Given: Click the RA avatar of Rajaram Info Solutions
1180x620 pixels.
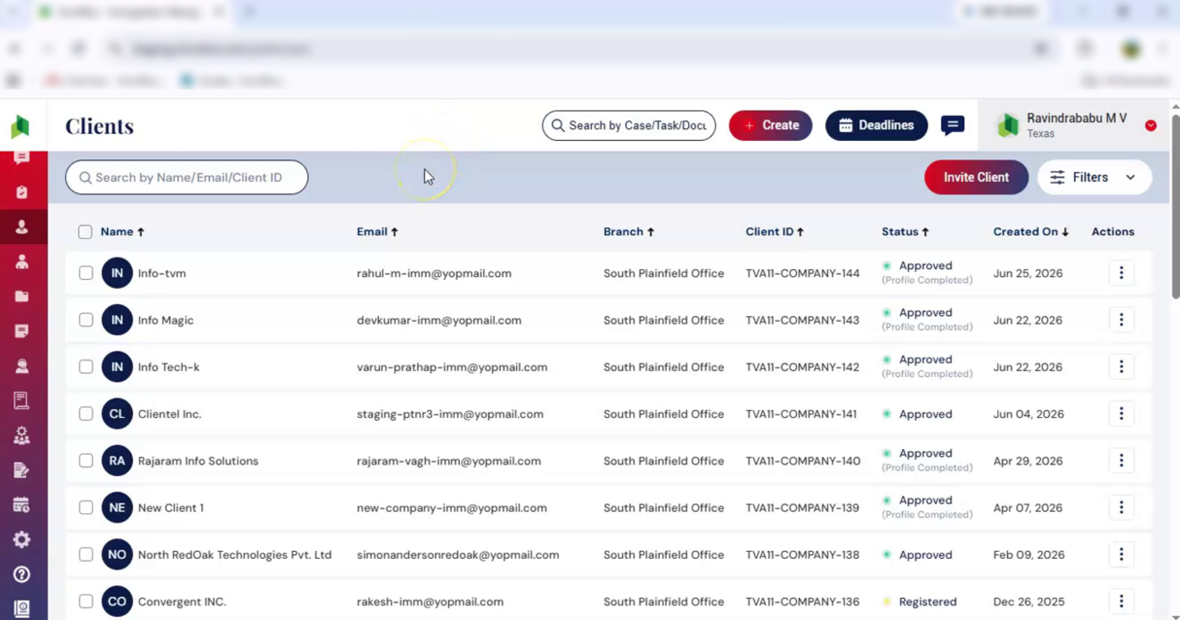Looking at the screenshot, I should point(117,461).
